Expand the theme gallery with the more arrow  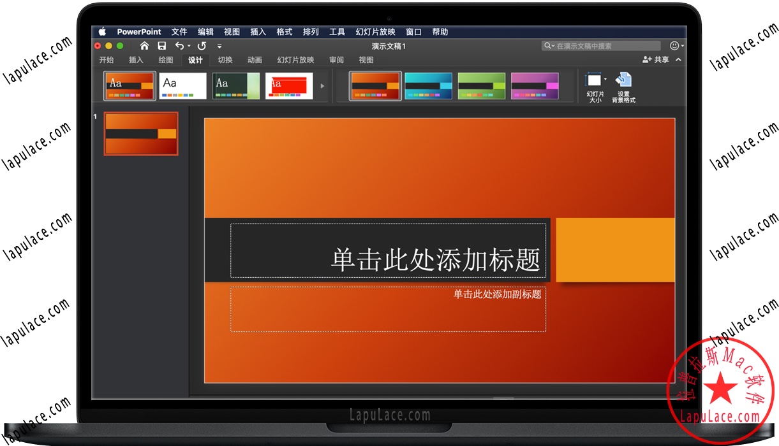pyautogui.click(x=322, y=86)
